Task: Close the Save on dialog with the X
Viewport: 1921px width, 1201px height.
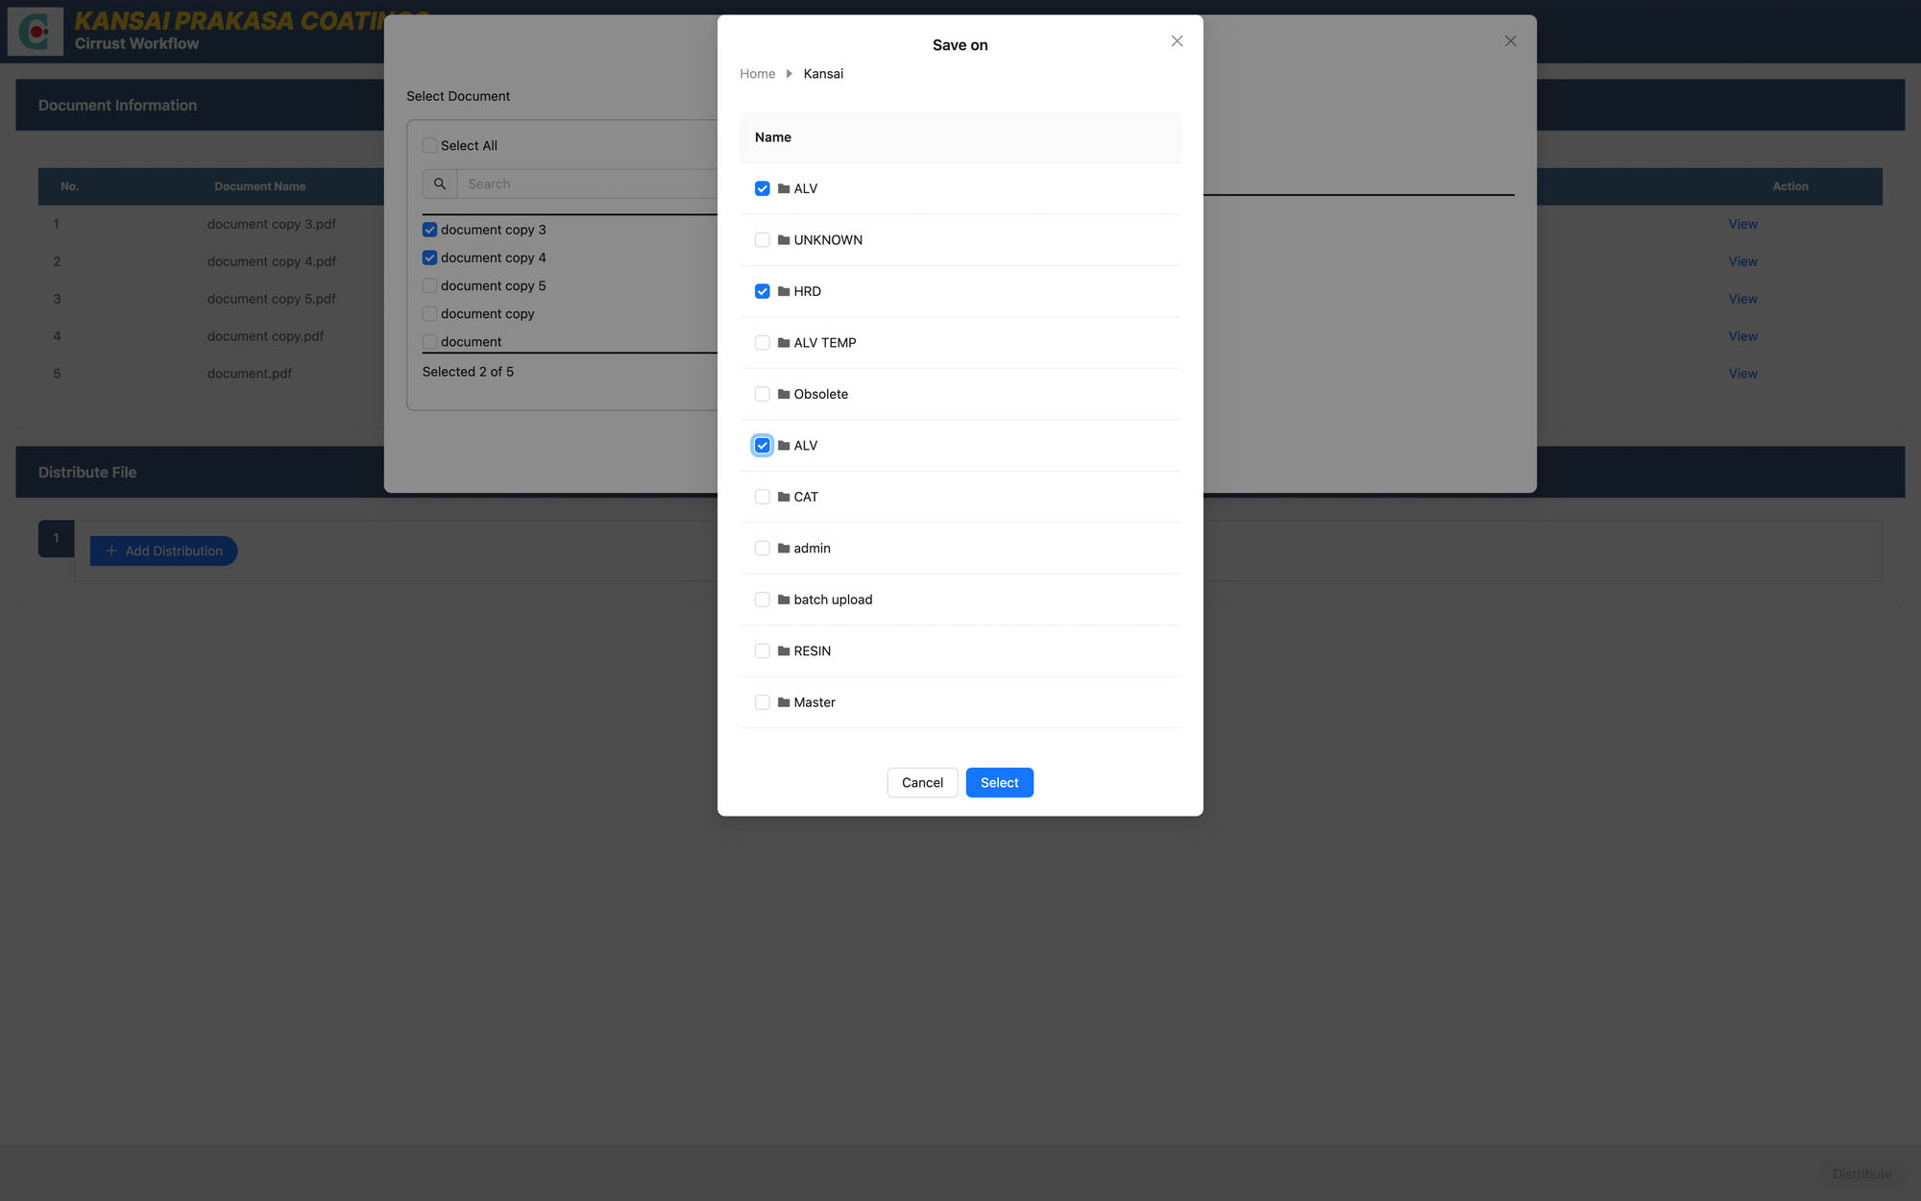Action: [x=1177, y=40]
